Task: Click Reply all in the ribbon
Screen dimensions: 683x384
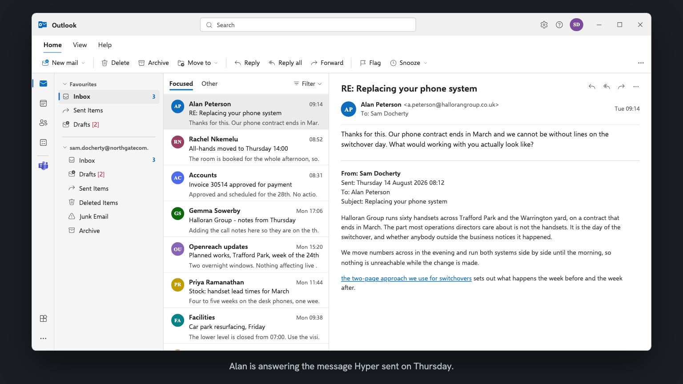Action: (285, 63)
